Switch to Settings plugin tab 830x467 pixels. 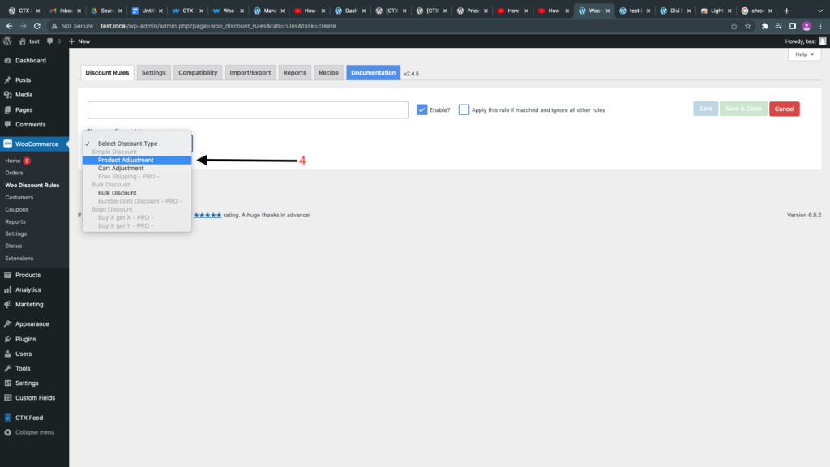click(153, 72)
